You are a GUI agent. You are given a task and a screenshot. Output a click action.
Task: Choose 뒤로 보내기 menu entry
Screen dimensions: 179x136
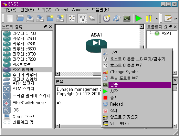tap(137, 124)
